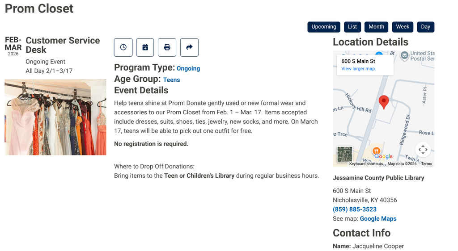Select the Month calendar view
Image resolution: width=458 pixels, height=251 pixels.
click(376, 27)
